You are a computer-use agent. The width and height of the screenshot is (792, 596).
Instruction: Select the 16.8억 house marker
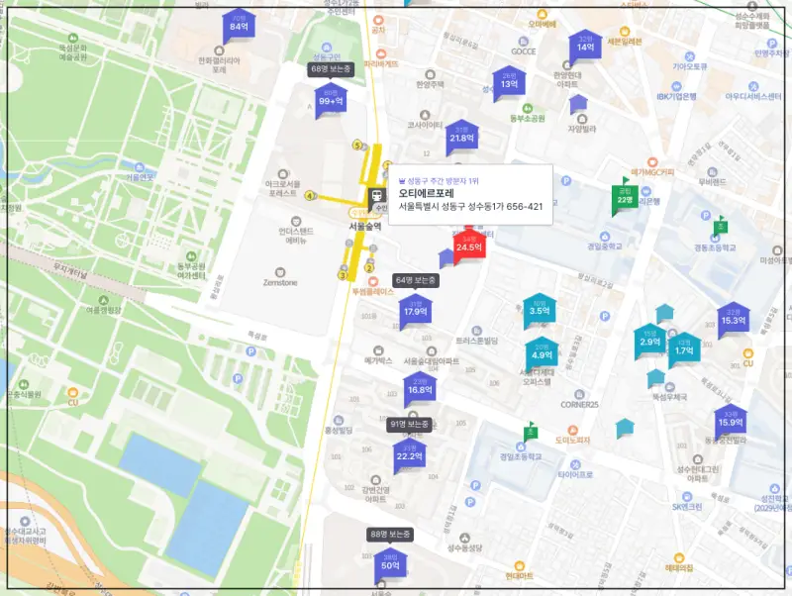click(x=420, y=389)
